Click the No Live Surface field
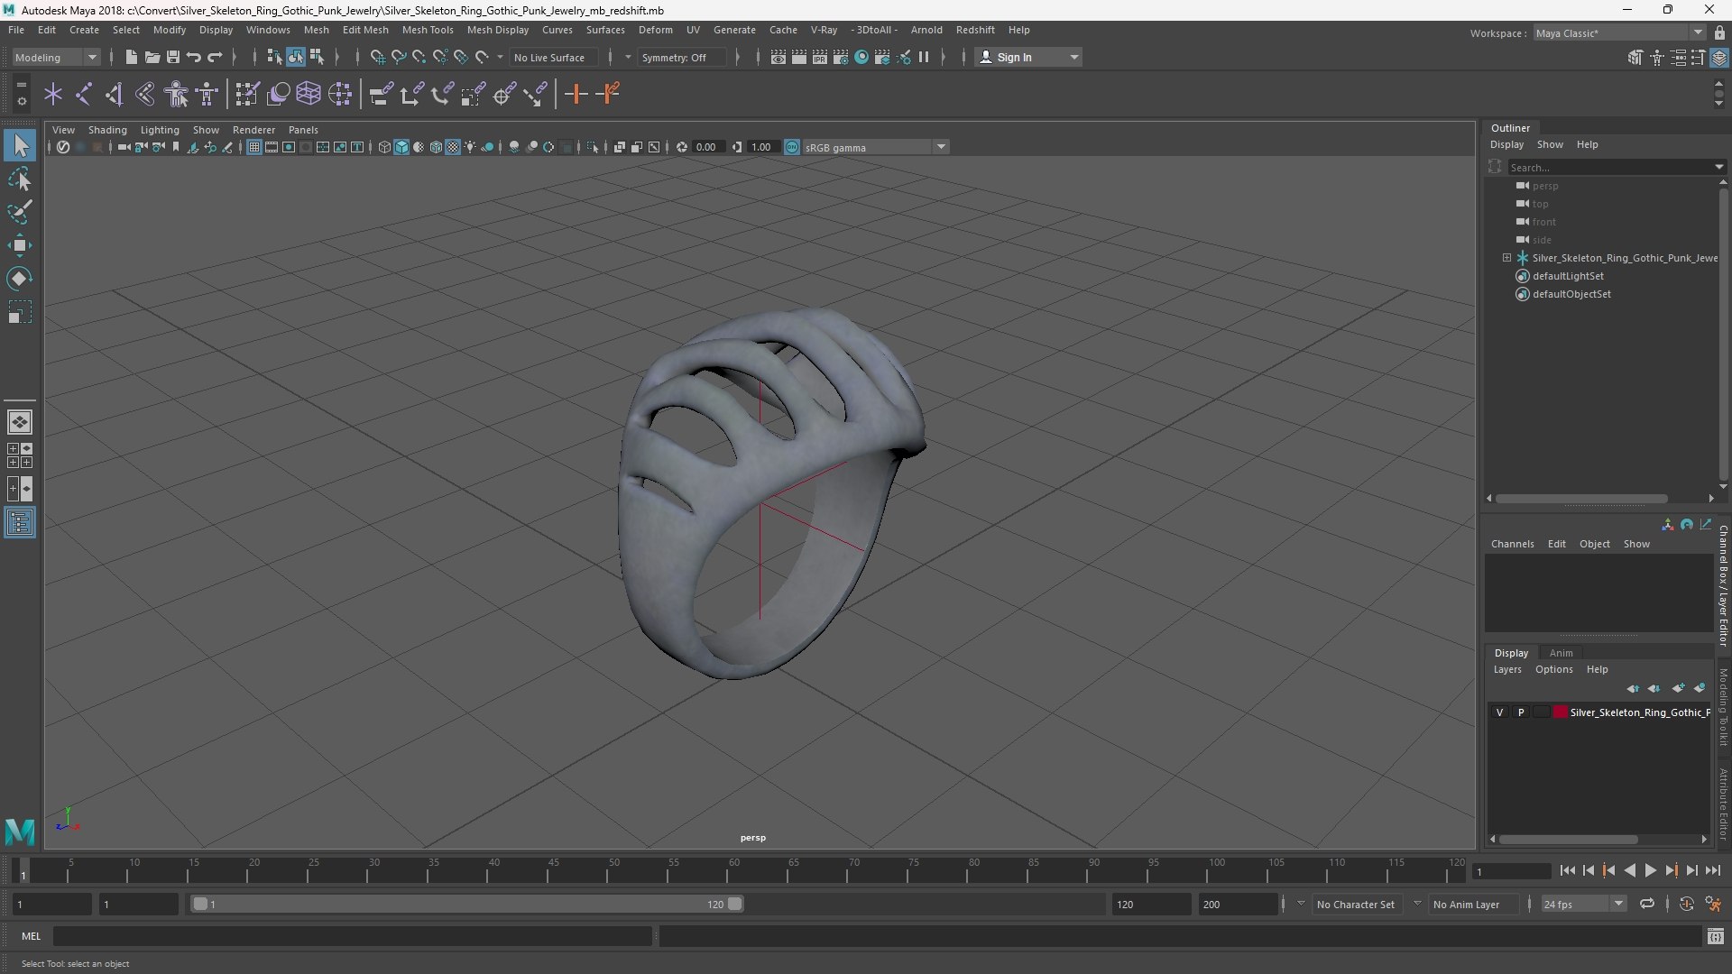Image resolution: width=1732 pixels, height=974 pixels. [554, 57]
